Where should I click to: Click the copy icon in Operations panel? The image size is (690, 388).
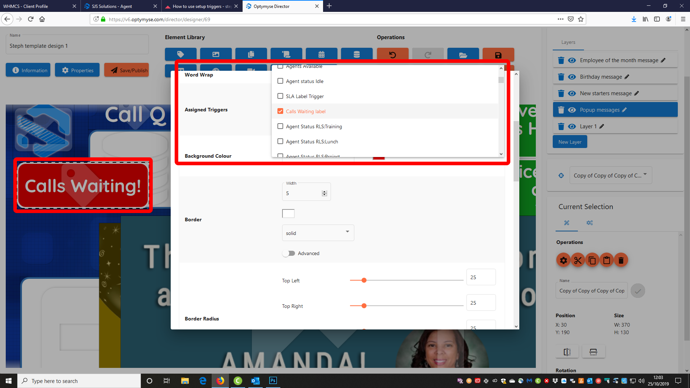click(x=592, y=260)
